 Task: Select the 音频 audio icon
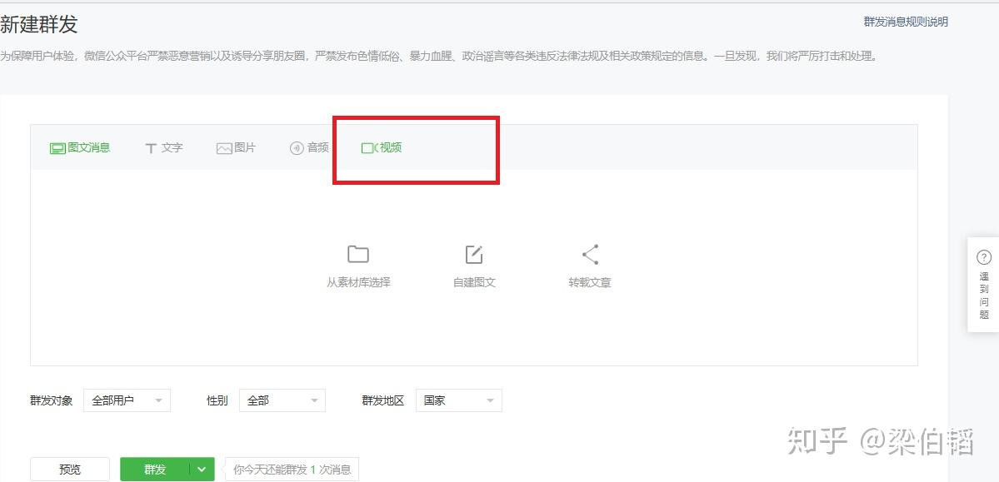[297, 148]
